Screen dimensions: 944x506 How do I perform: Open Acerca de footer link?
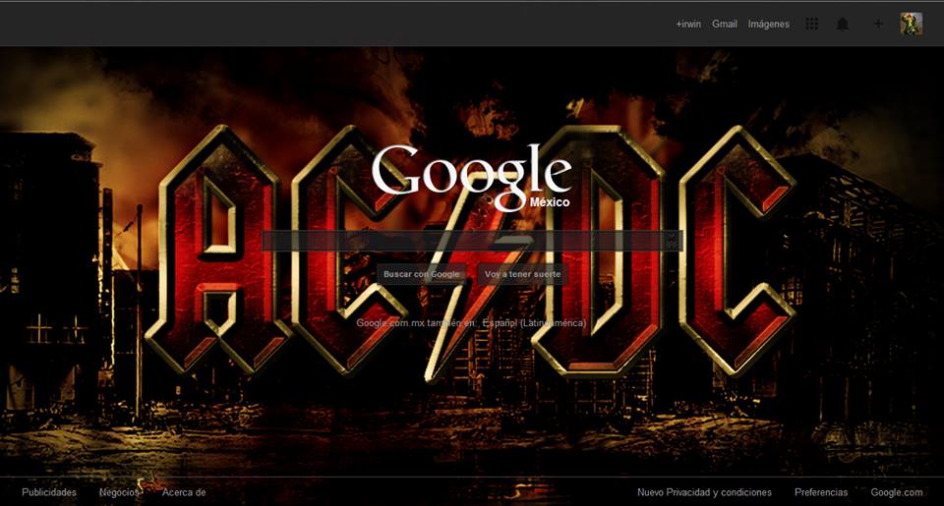point(184,492)
